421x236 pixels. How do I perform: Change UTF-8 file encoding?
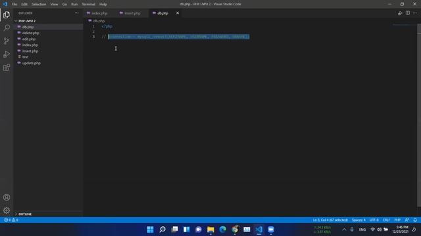pyautogui.click(x=374, y=220)
